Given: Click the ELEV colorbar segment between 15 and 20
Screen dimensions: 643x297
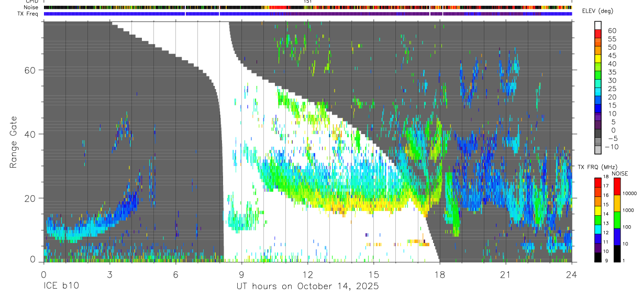Looking at the screenshot, I should pos(598,100).
